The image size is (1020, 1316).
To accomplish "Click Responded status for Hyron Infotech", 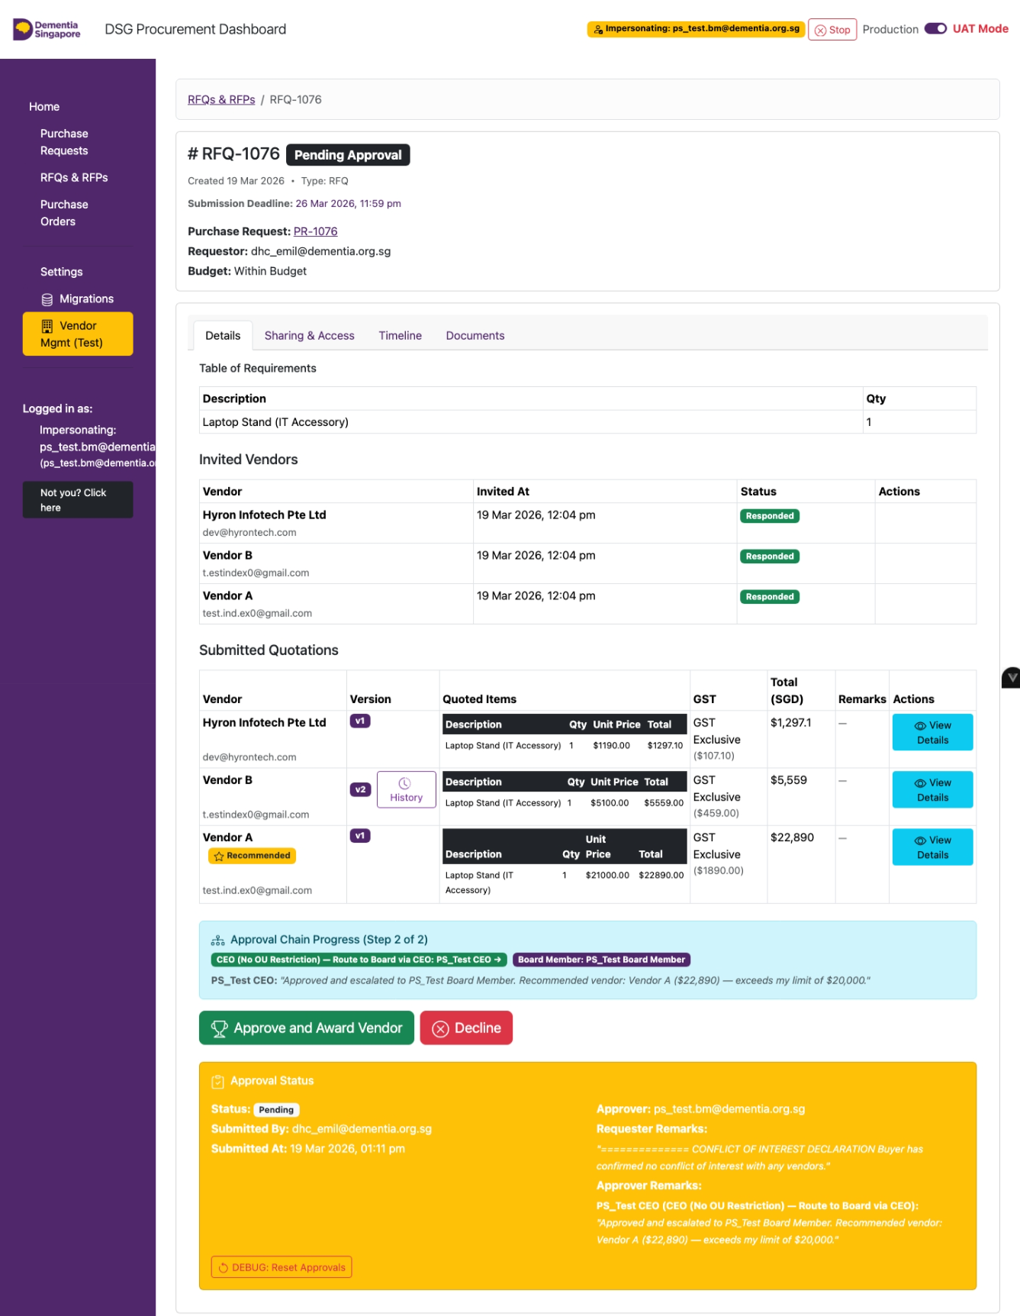I will [x=770, y=517].
